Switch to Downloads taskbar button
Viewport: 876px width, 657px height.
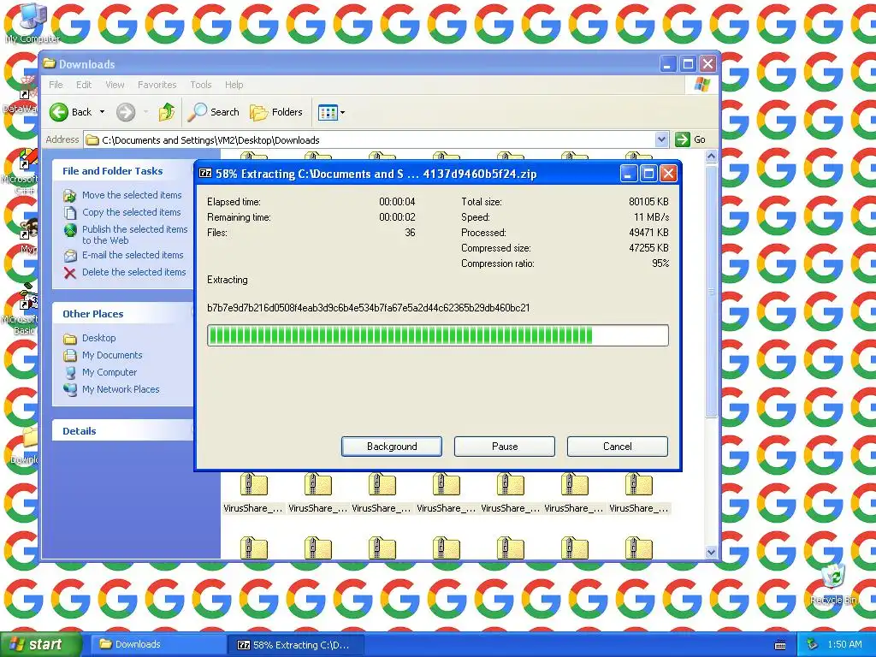[158, 644]
